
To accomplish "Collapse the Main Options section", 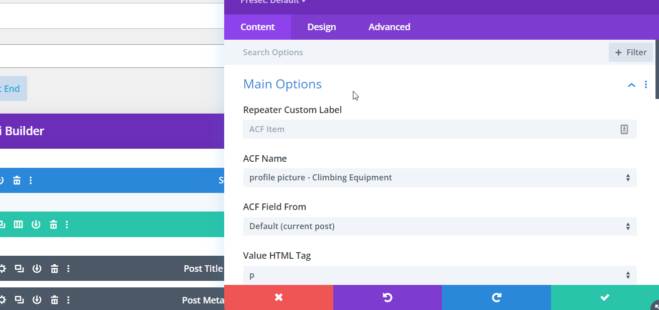I will [x=631, y=85].
